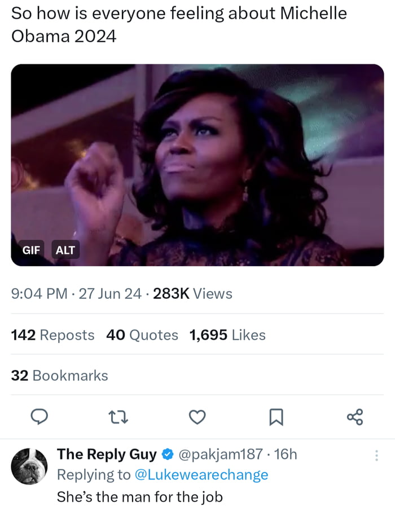The image size is (395, 511).
Task: Like the tweet with heart icon
Action: pos(196,417)
